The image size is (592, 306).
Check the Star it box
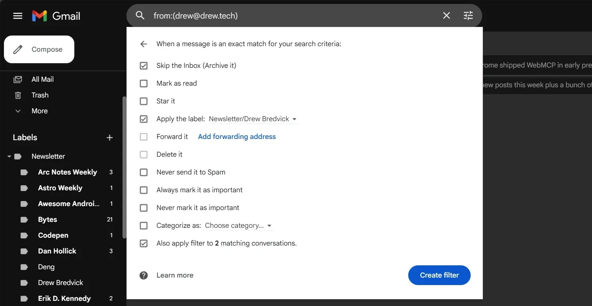click(143, 101)
